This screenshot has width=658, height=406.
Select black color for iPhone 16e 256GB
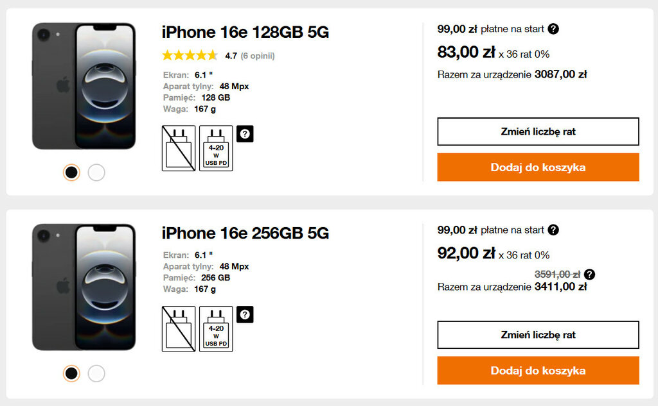(x=72, y=373)
